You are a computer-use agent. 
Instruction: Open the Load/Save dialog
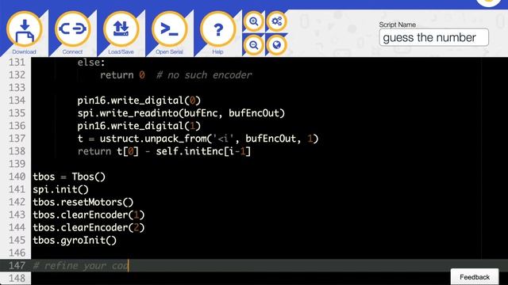pos(121,30)
